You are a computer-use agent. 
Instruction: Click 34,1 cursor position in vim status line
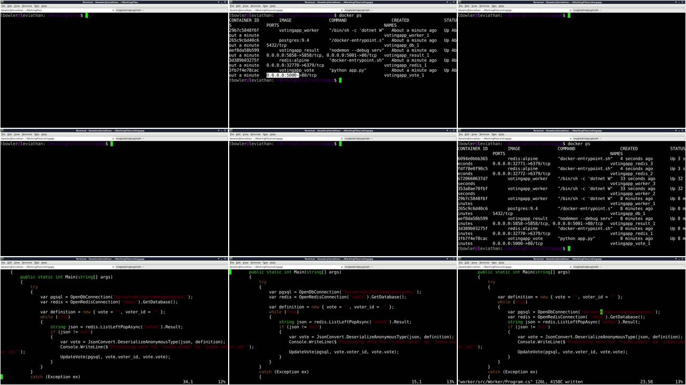(188, 382)
